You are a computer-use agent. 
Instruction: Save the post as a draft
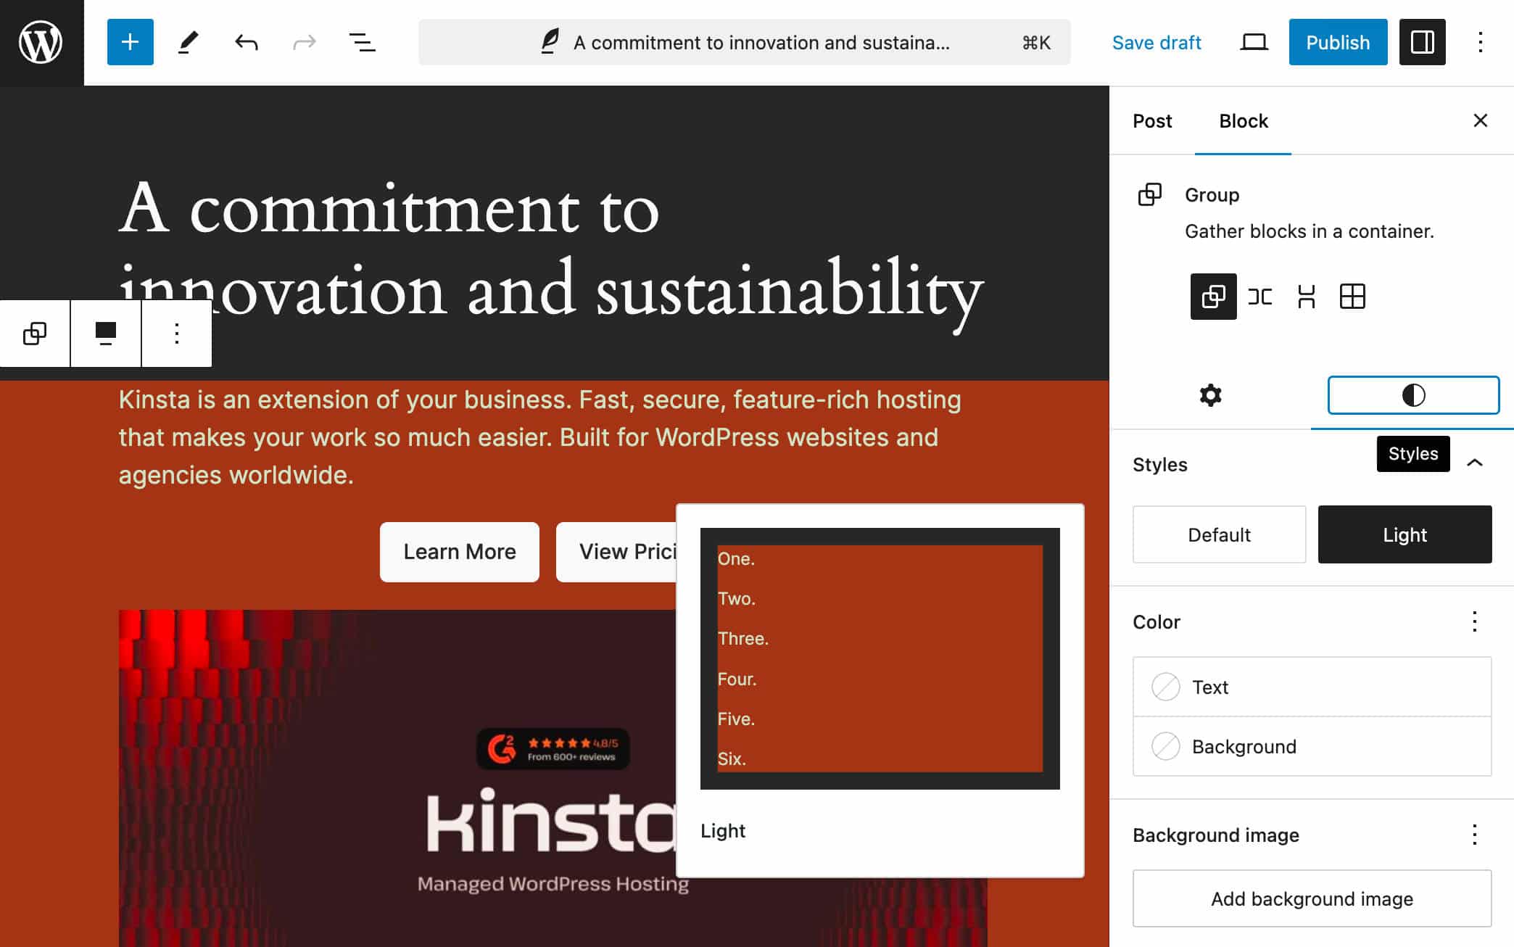[1156, 42]
